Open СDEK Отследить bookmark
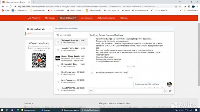200x112 pixels. (159, 11)
